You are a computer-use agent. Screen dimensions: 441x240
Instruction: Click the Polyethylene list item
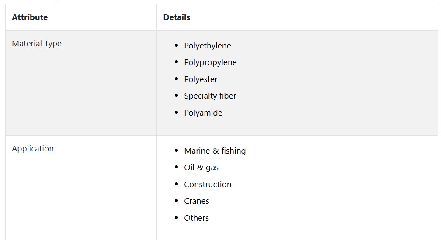click(208, 46)
